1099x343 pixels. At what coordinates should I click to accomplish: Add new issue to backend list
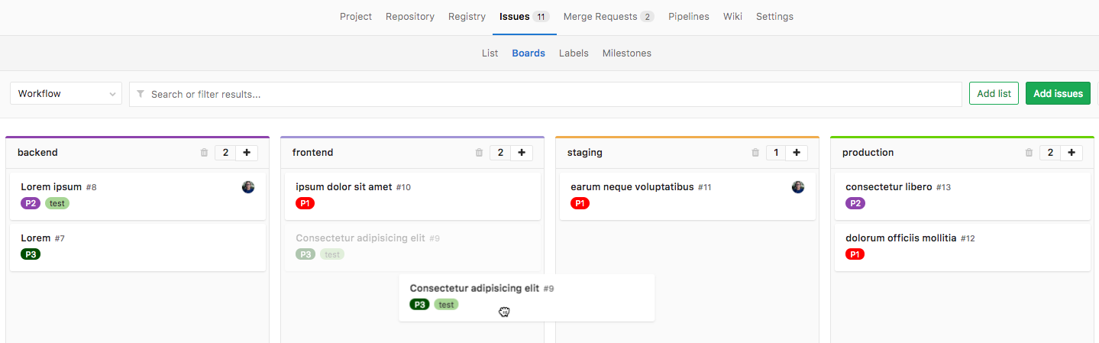247,153
